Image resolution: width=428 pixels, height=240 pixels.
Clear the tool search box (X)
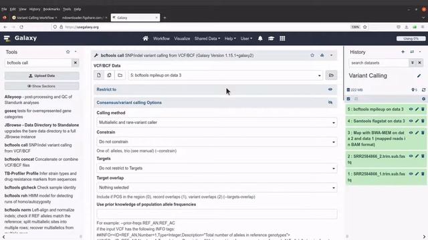click(x=76, y=63)
